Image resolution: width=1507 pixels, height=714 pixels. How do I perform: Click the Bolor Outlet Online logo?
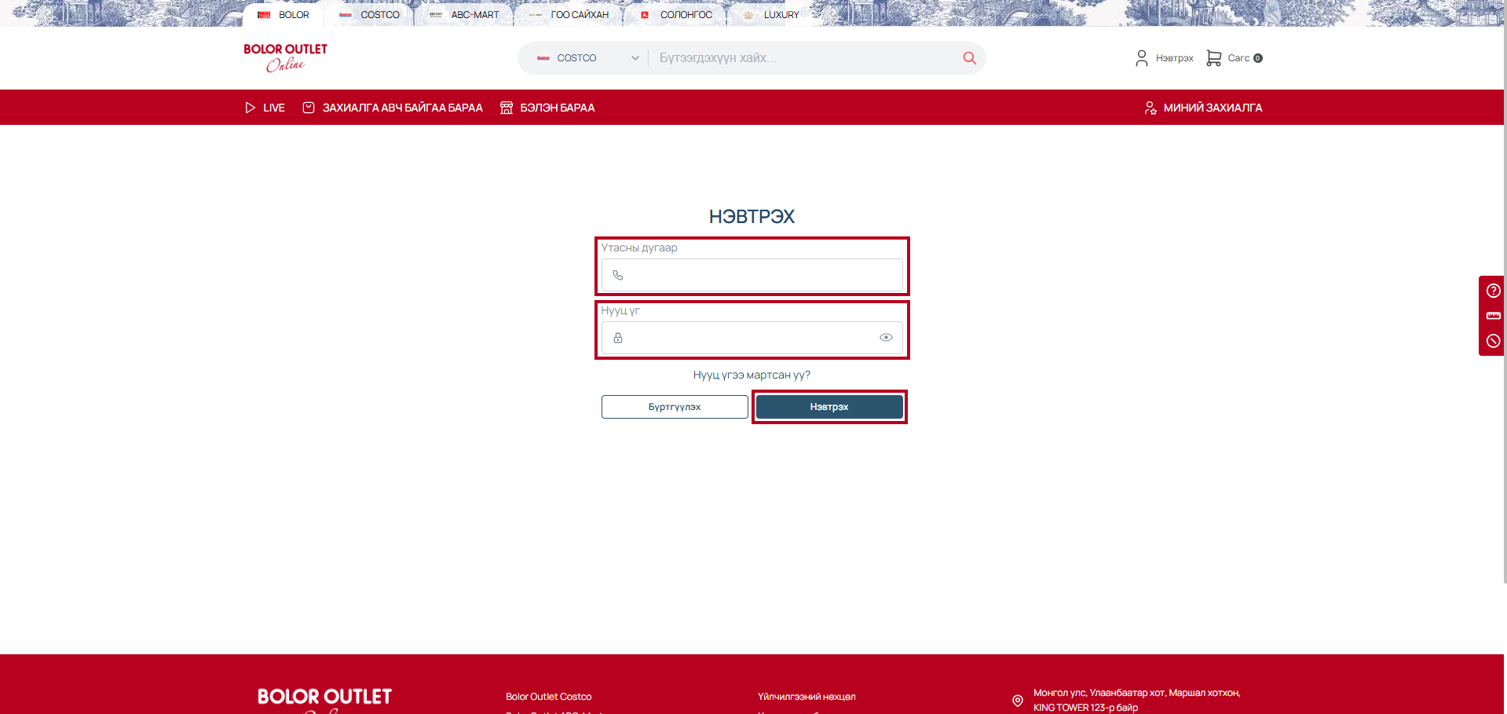[285, 57]
